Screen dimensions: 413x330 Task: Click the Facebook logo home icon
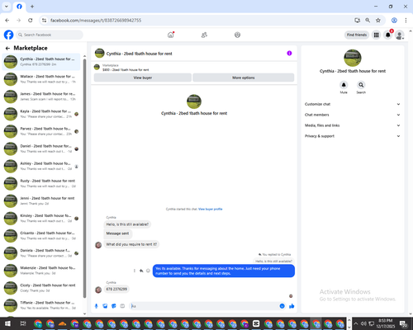(8, 35)
